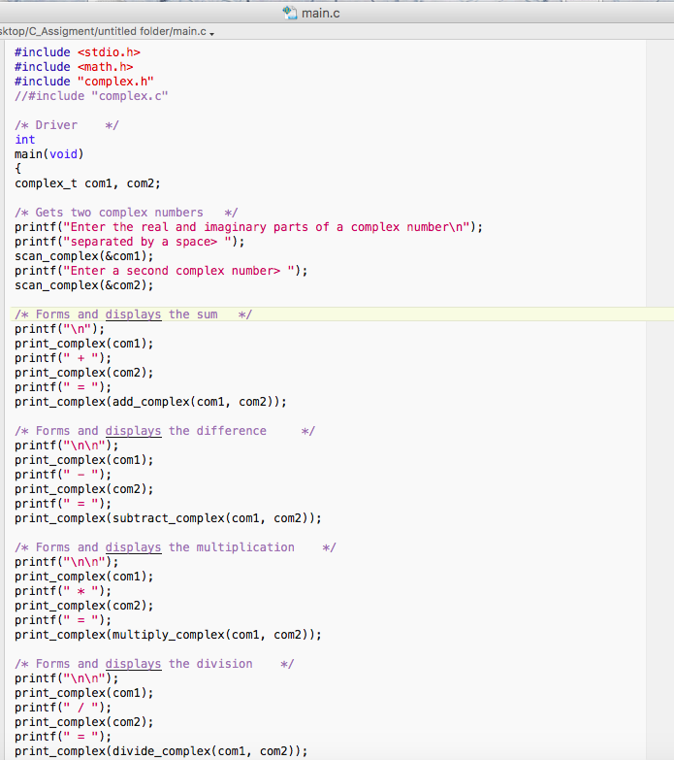Click commented //#include "complex.c" line

91,95
